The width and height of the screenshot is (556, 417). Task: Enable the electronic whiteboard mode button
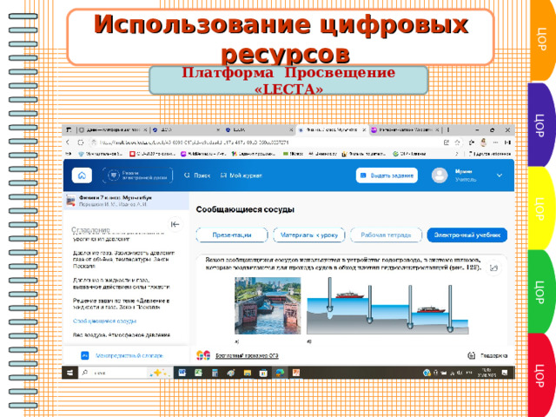click(137, 175)
